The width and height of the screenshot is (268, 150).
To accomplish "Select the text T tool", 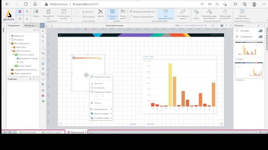I will point(43,48).
